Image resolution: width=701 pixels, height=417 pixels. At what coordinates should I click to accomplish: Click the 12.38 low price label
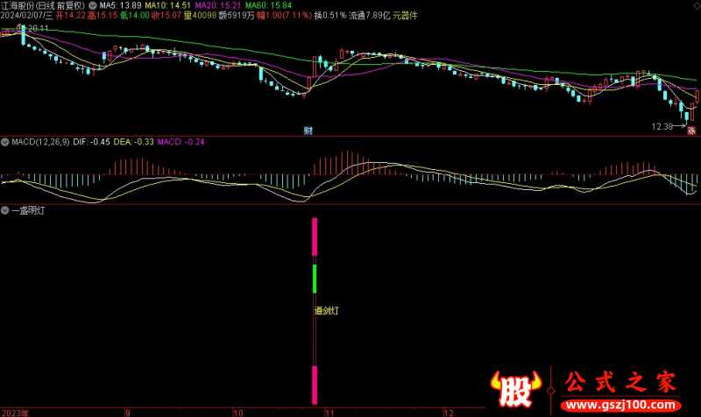point(663,125)
